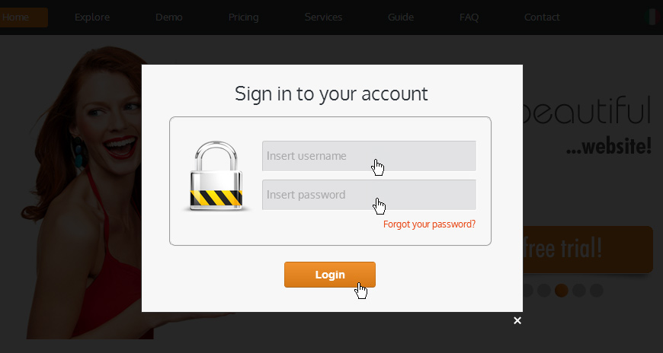The image size is (663, 353).
Task: Select the carousel dot left of the orange one
Action: coord(544,290)
